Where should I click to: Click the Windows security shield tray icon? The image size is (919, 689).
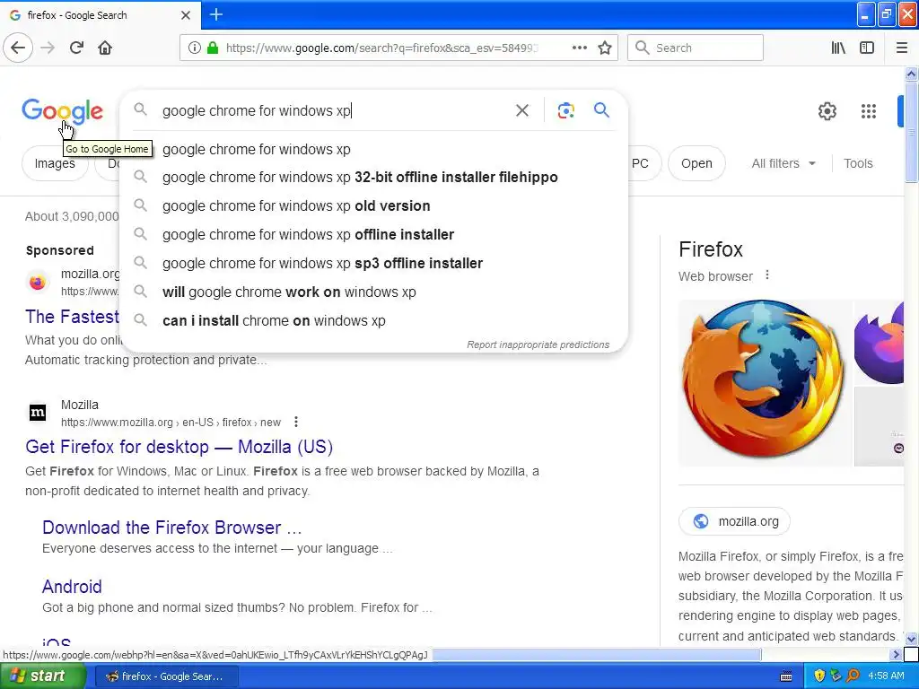click(x=818, y=676)
